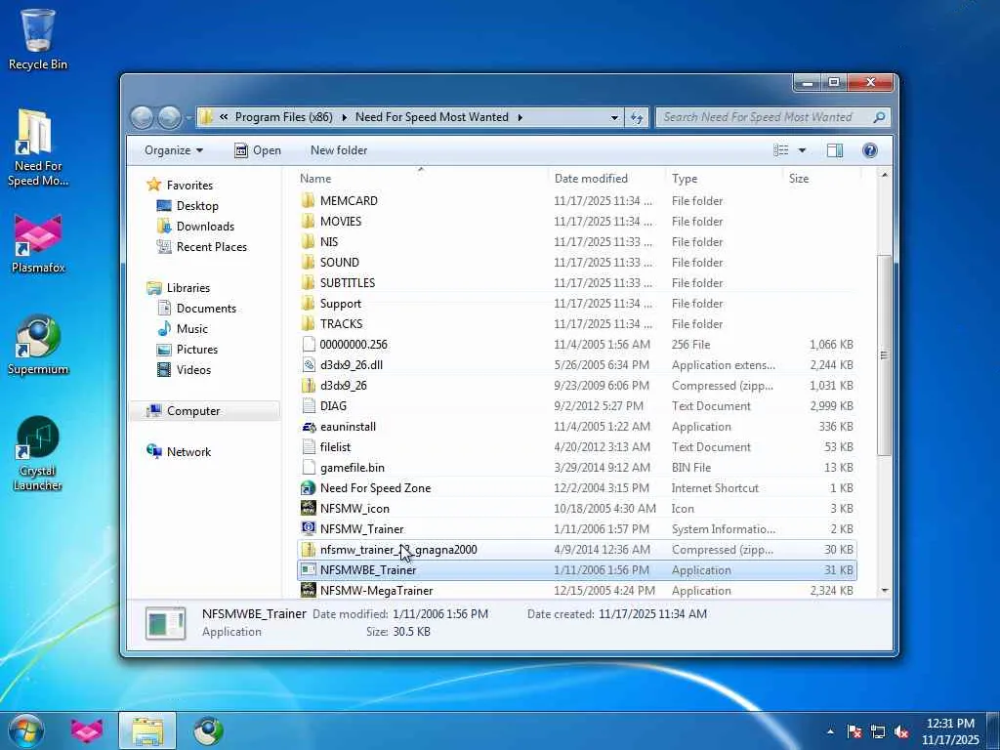
Task: Click the eauninstall application icon
Action: tap(309, 427)
